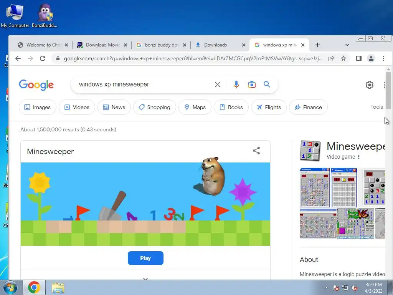Close the bonzi buddy tab
393x295 pixels.
click(185, 45)
